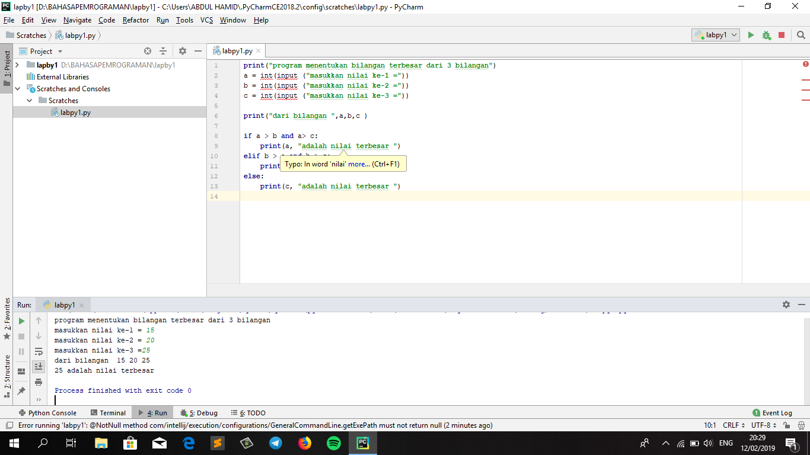
Task: Pin the Run tool window with the pin icon
Action: [x=21, y=390]
